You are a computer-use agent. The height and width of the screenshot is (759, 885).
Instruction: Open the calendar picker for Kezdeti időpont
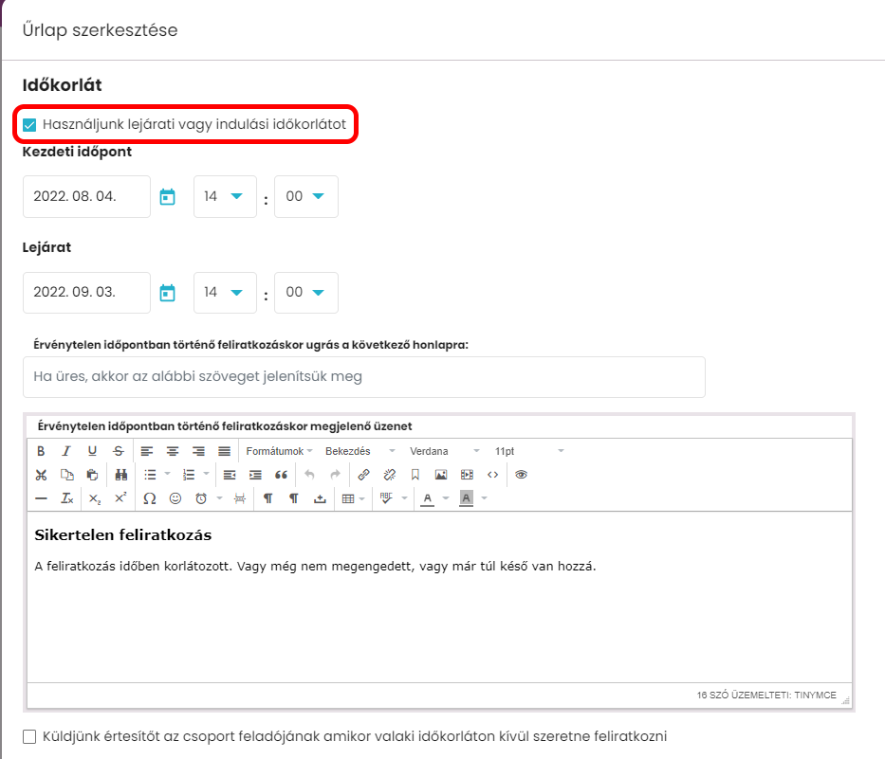click(x=168, y=197)
